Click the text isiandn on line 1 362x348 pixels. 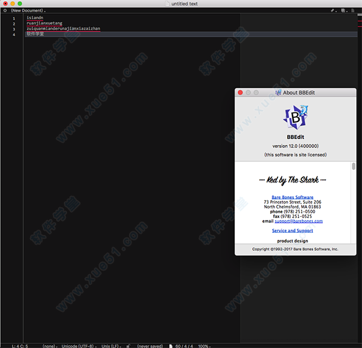pos(35,18)
